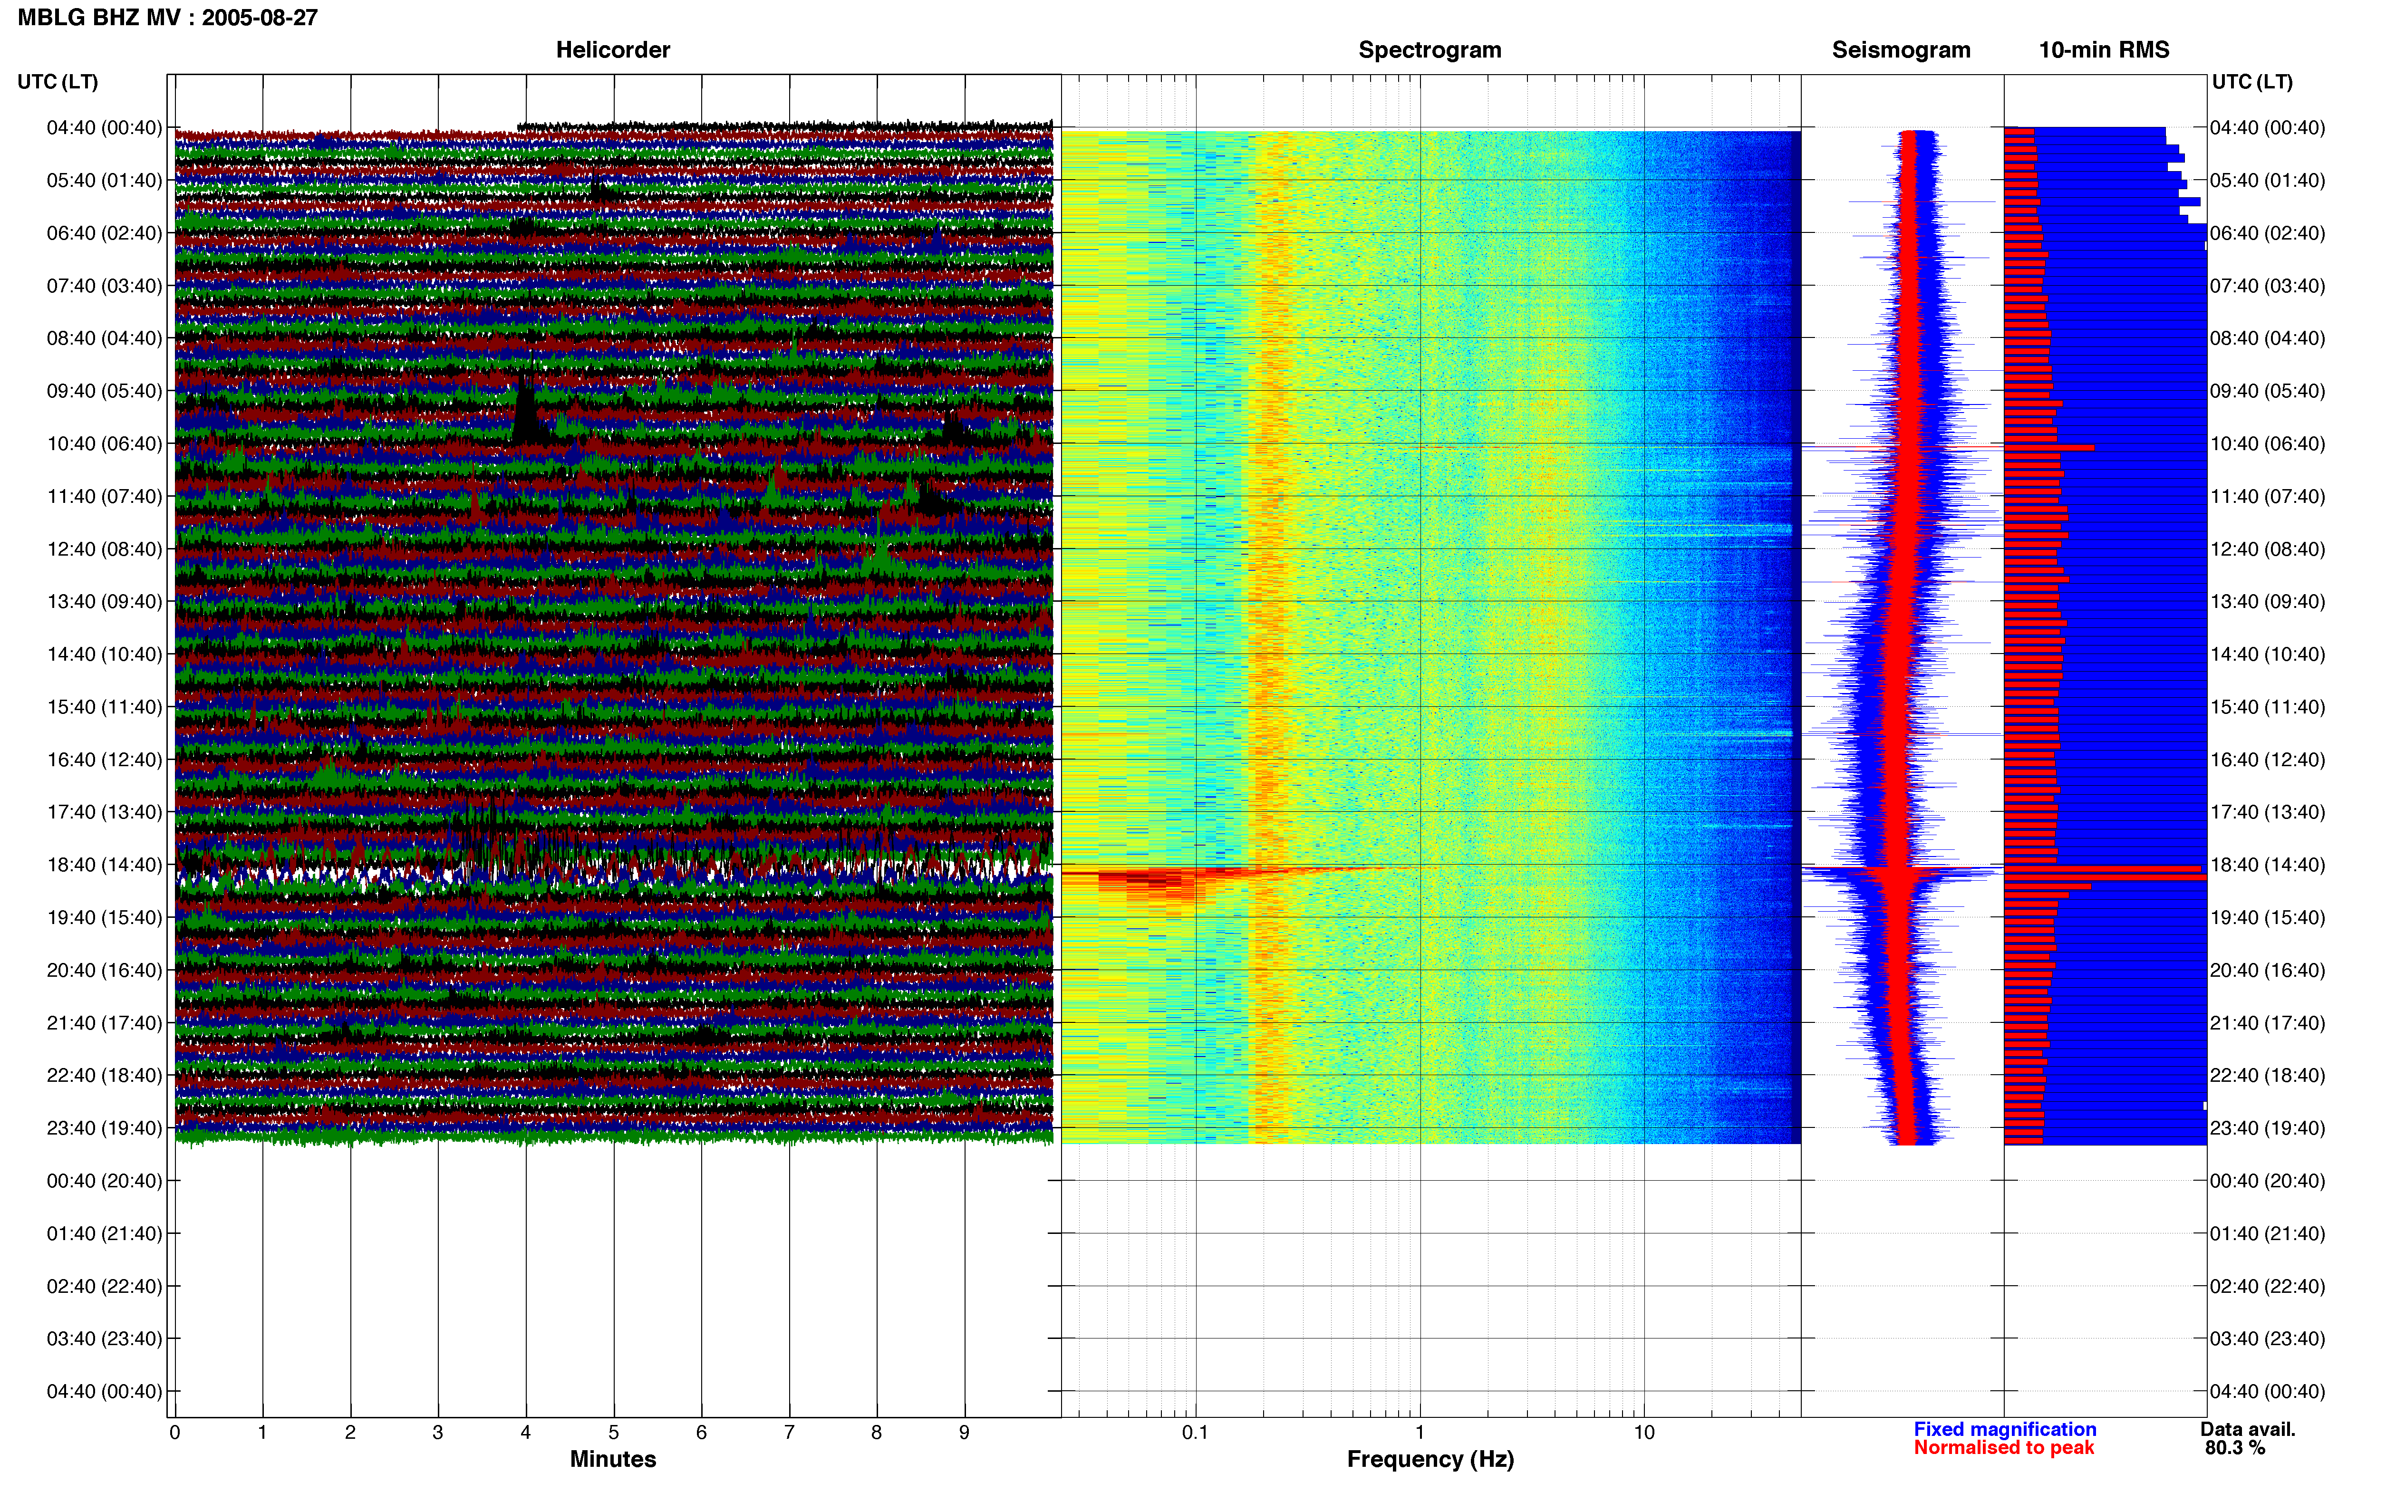Click minute tick label 0 under helicorder

tap(174, 1433)
